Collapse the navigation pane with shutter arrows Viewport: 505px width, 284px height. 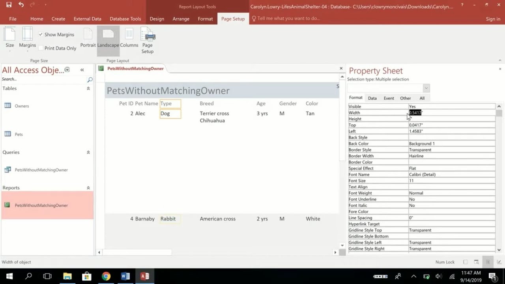[82, 70]
